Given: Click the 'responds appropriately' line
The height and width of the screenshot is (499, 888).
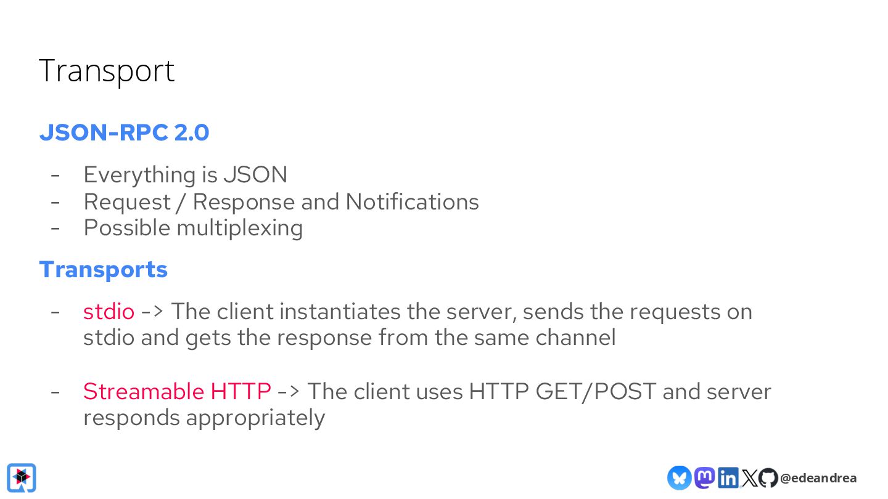Looking at the screenshot, I should [204, 418].
